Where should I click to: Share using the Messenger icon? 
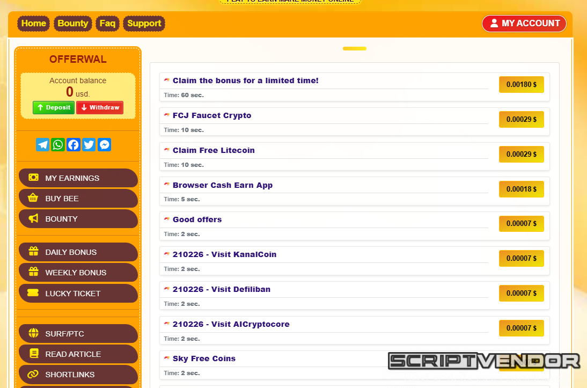click(x=105, y=145)
